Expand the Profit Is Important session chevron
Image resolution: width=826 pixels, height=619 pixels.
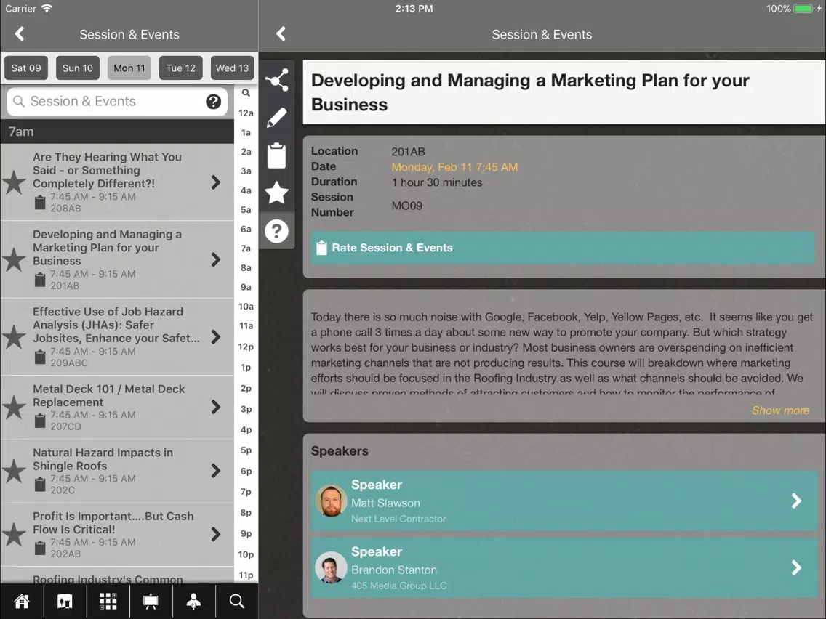tap(215, 534)
